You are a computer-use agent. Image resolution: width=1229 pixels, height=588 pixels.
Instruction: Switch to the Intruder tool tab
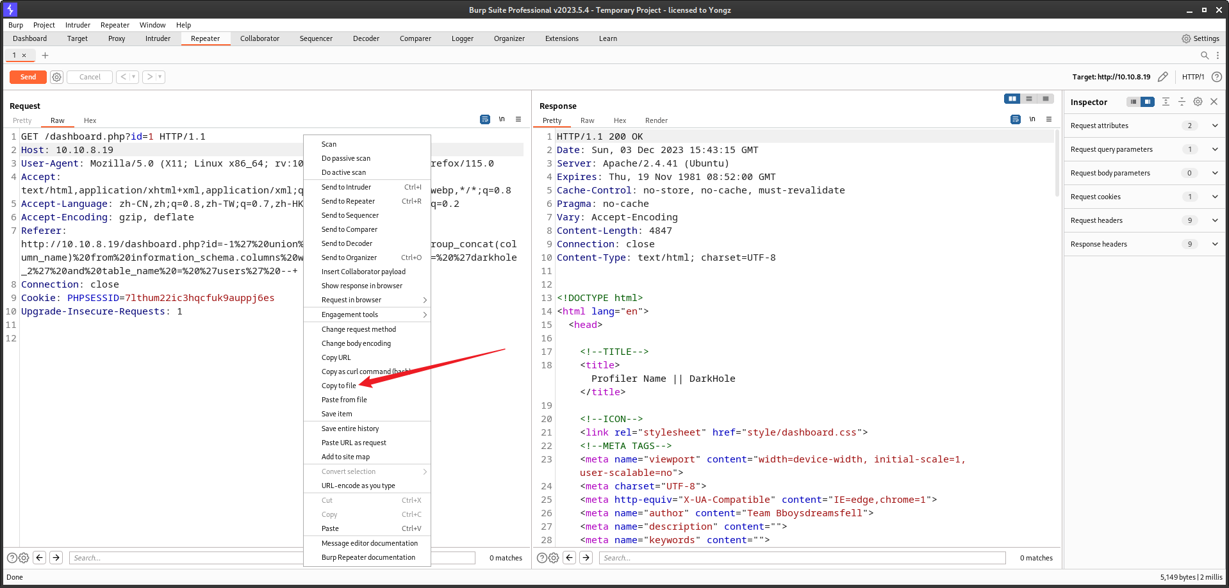158,38
